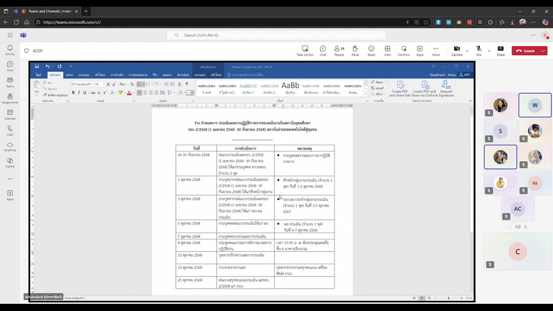
Task: Open browser settings and more menu
Action: point(533,22)
